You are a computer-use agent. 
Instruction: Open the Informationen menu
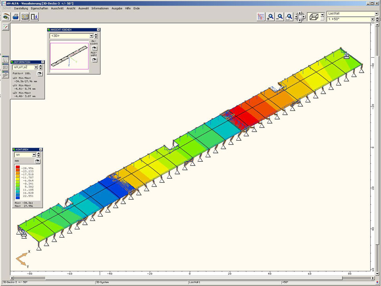point(100,8)
